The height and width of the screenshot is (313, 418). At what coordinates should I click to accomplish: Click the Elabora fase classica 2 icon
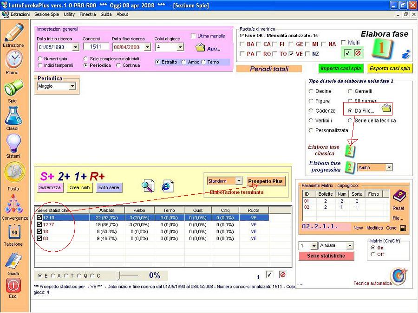click(x=350, y=151)
